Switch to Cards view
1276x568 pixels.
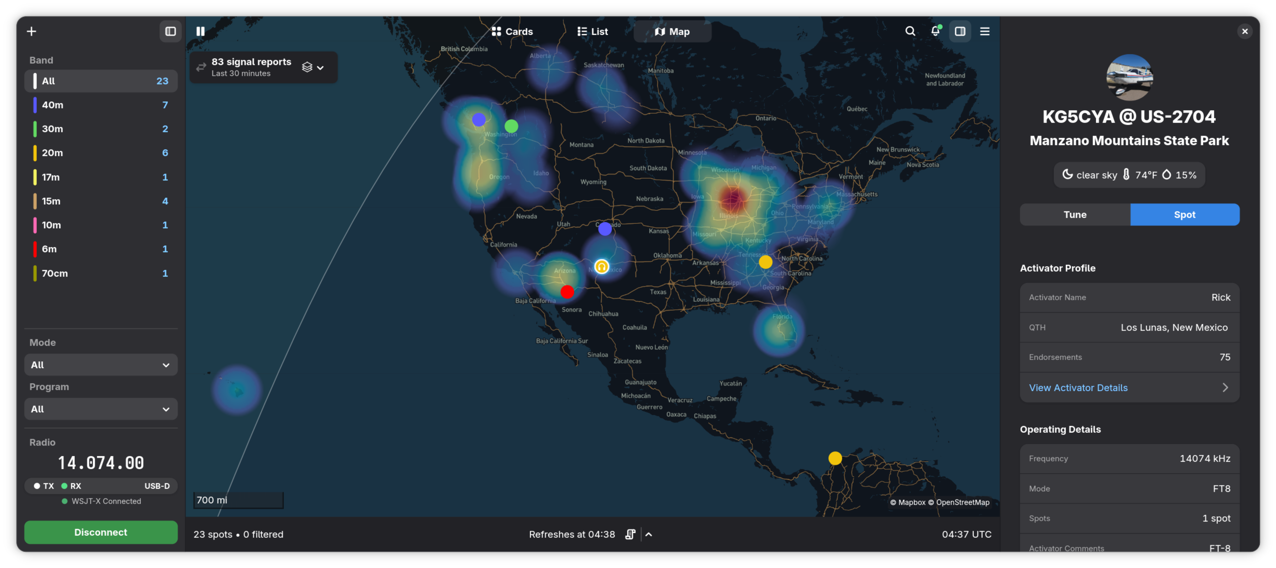[x=512, y=31]
